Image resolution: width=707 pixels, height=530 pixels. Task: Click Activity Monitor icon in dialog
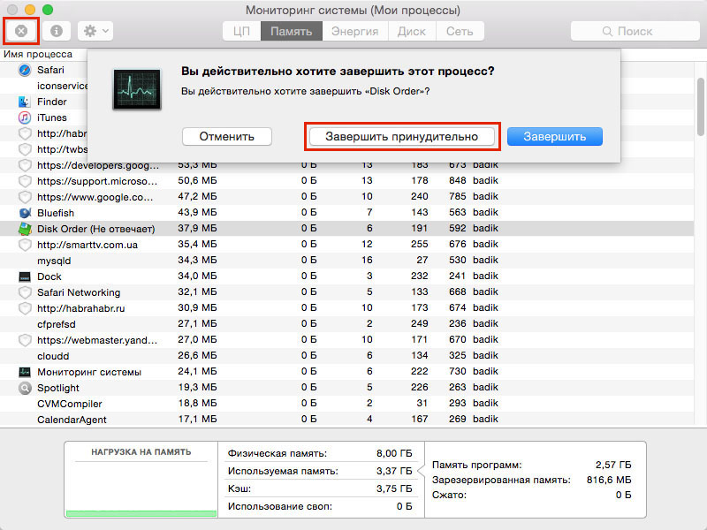click(x=137, y=89)
